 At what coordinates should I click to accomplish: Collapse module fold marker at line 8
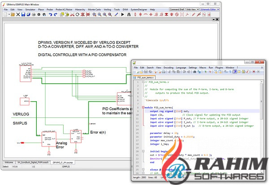pos(143,108)
